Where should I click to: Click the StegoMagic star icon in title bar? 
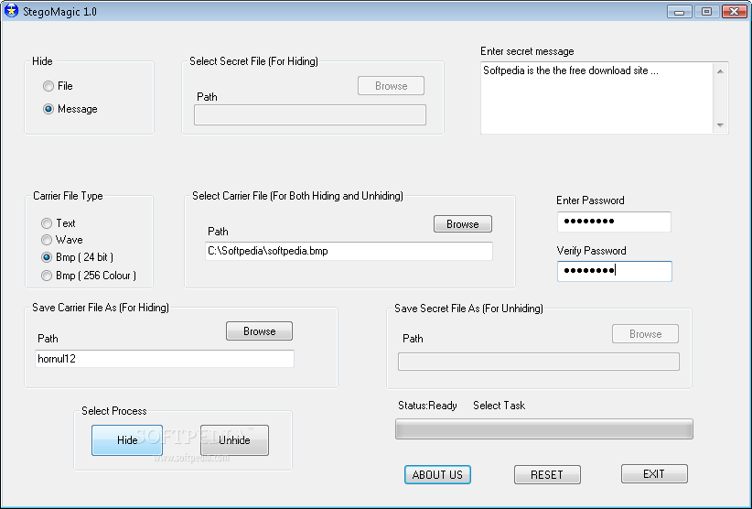[11, 11]
